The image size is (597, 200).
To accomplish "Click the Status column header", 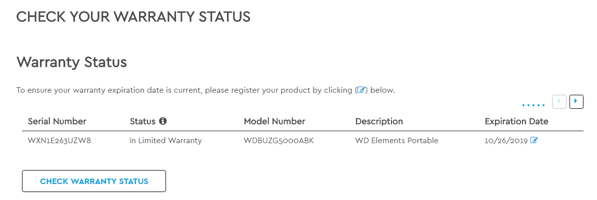I will click(x=142, y=121).
